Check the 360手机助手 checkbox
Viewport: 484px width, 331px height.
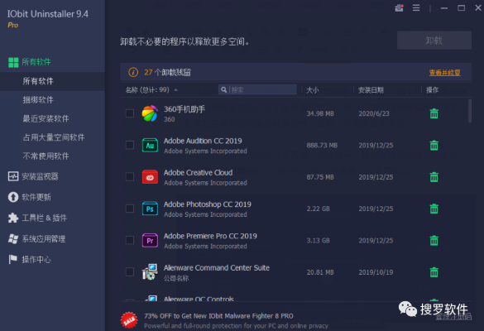coord(130,113)
